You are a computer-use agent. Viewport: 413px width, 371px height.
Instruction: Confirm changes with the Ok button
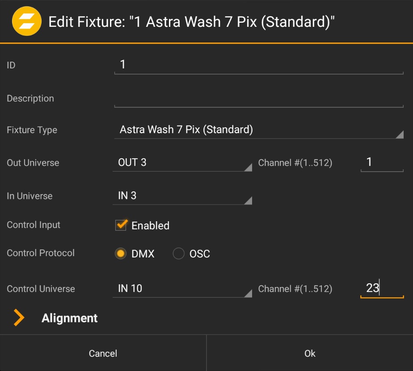310,353
